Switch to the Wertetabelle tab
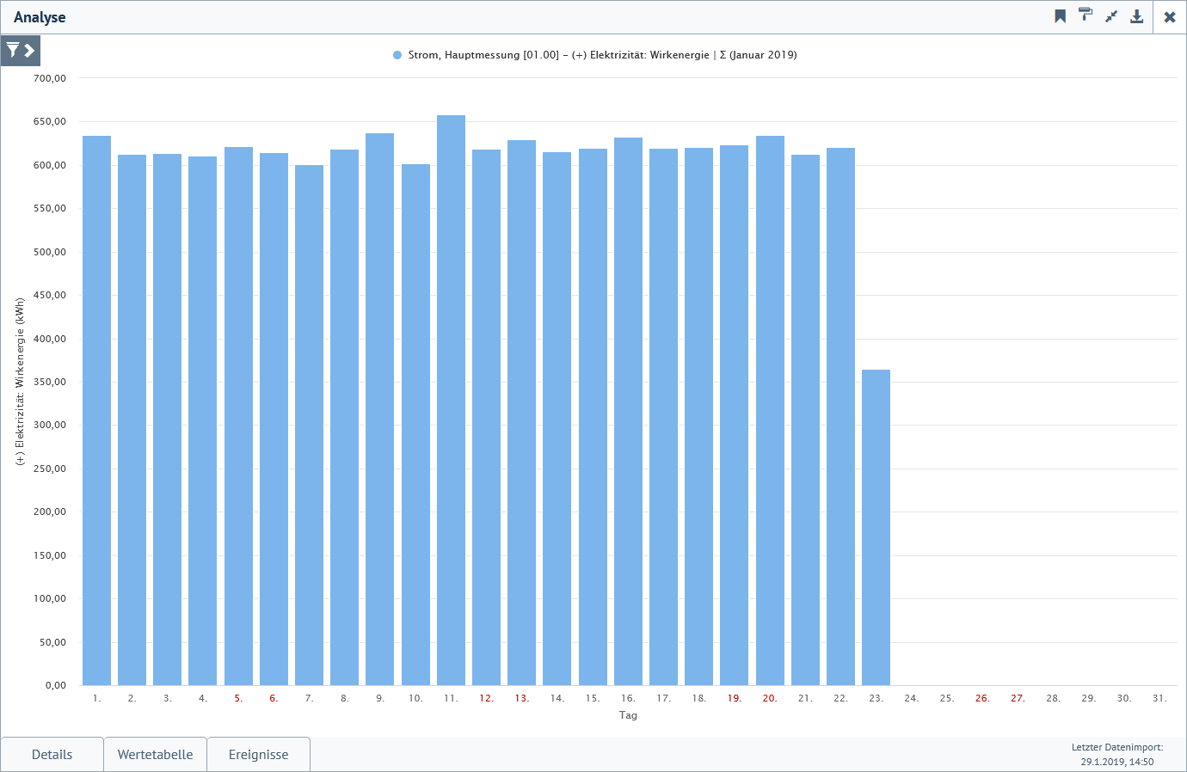The width and height of the screenshot is (1187, 772). pos(155,755)
